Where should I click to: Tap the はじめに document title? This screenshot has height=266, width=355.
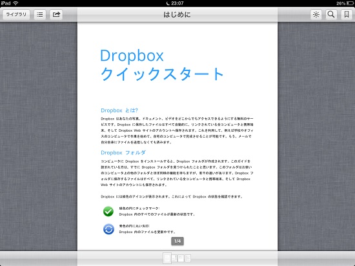click(x=177, y=15)
